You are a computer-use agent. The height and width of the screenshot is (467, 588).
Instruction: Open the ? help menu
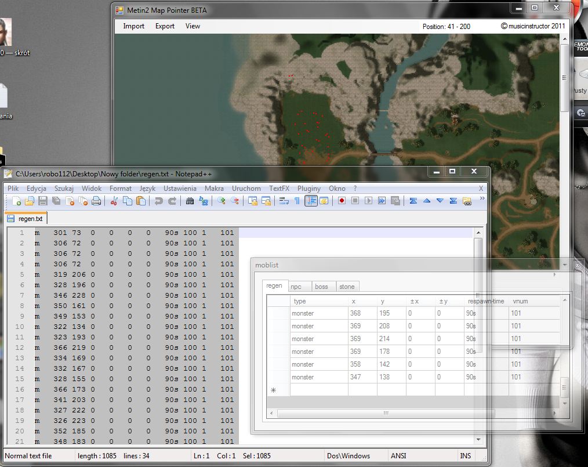pos(355,189)
